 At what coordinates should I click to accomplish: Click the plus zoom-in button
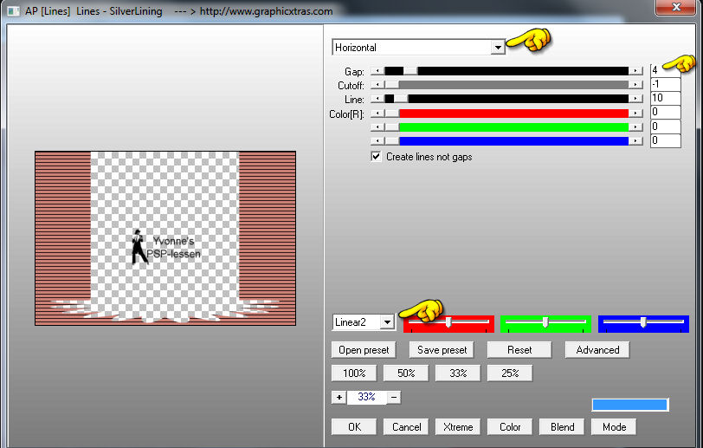click(x=339, y=397)
